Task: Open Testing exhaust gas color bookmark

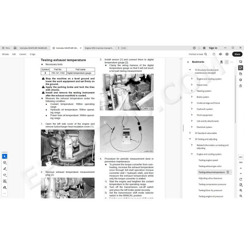Action: (x=210, y=166)
